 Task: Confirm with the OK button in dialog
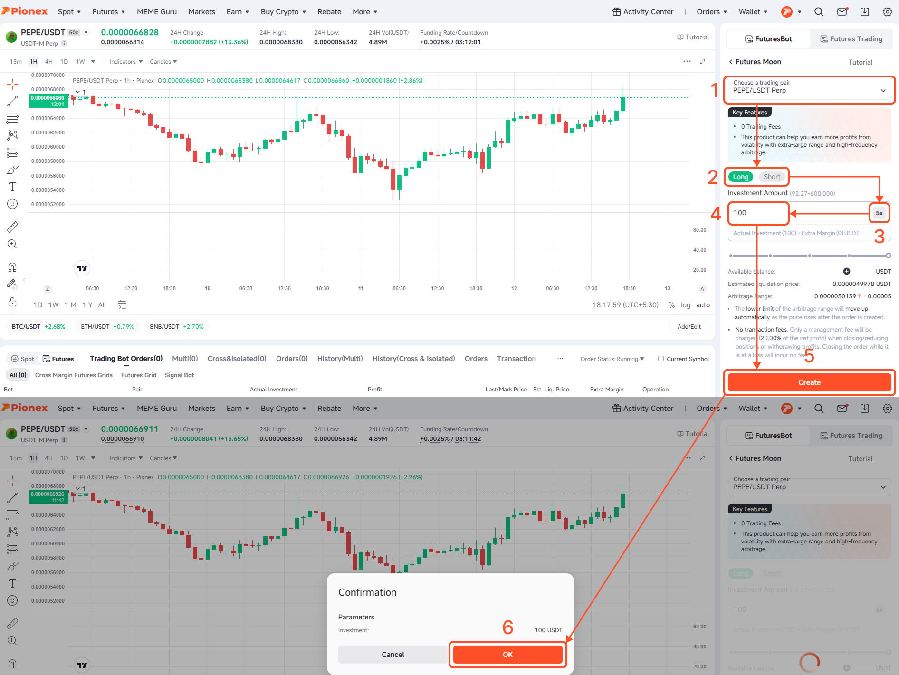click(x=507, y=655)
